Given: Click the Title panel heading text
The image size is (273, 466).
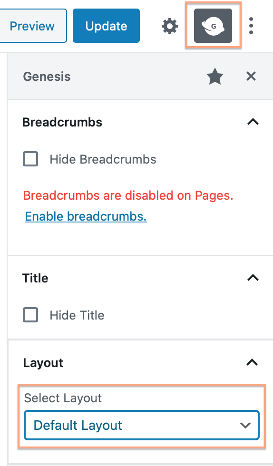Looking at the screenshot, I should click(35, 278).
